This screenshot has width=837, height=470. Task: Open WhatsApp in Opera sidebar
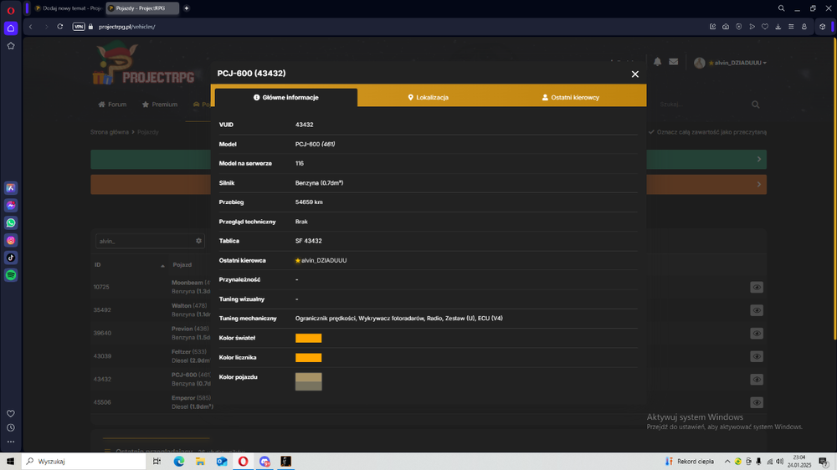[11, 223]
